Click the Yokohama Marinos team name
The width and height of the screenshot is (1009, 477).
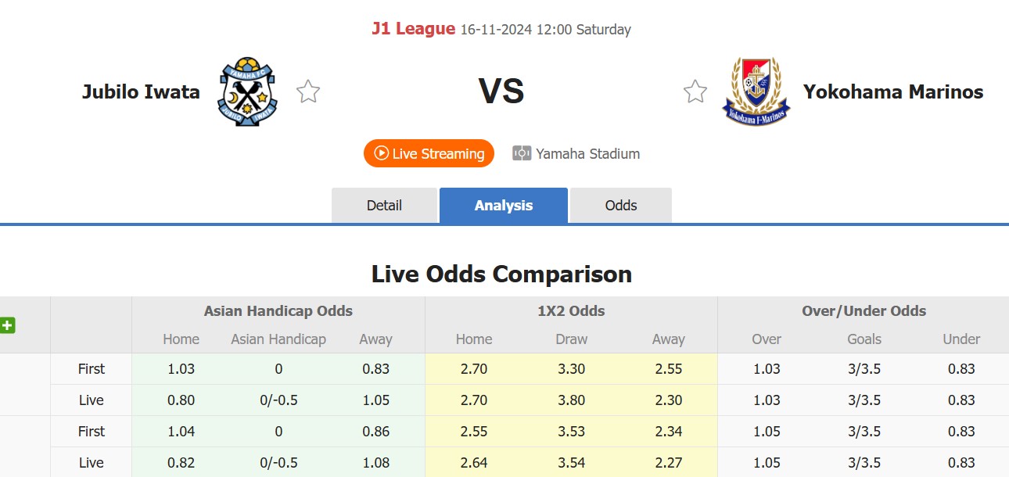click(x=893, y=91)
